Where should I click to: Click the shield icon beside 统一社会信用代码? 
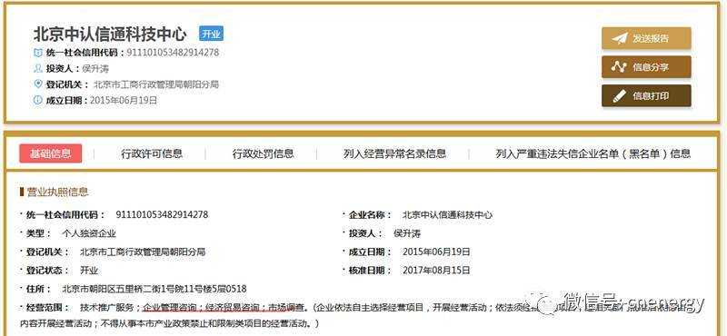pos(38,53)
